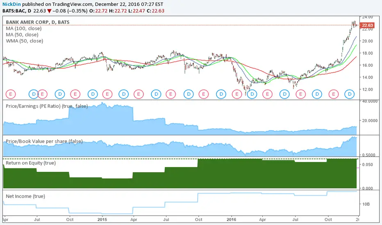Click the earnings E marker for October 2014
Image resolution: width=382 pixels, height=225 pixels.
pos(75,94)
